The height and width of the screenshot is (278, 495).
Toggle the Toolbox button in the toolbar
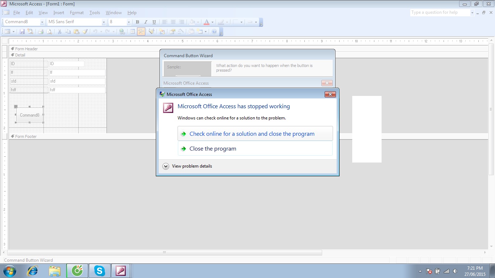(x=141, y=32)
